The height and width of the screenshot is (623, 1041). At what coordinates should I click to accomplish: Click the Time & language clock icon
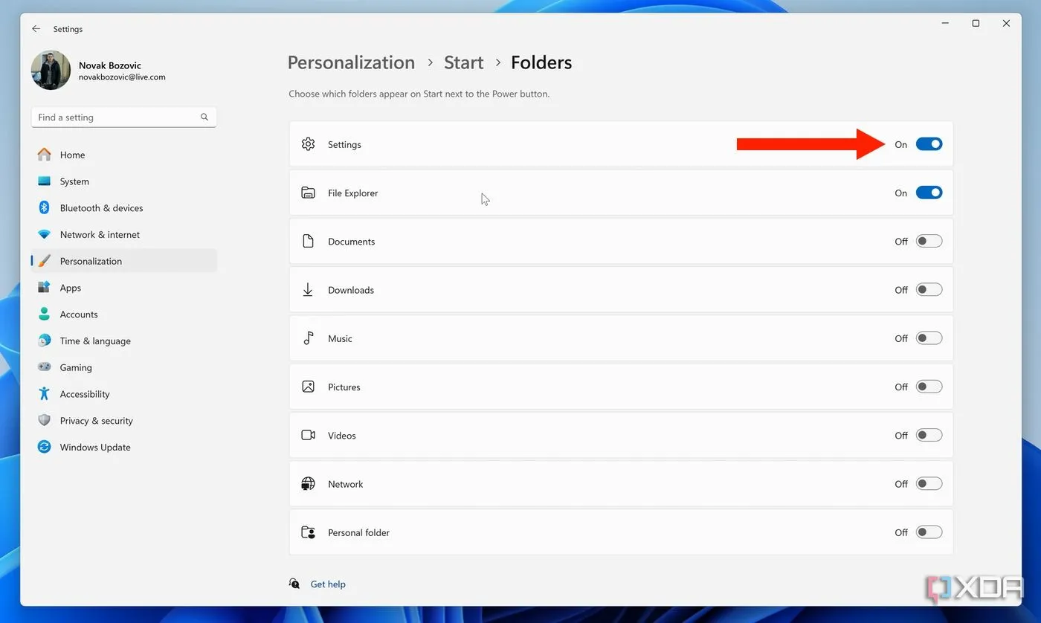[x=45, y=340]
